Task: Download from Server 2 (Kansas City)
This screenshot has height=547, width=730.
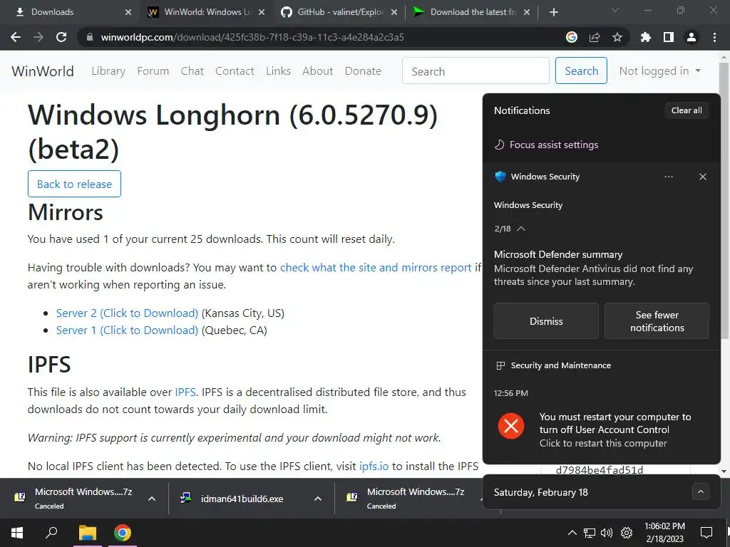Action: click(x=127, y=313)
